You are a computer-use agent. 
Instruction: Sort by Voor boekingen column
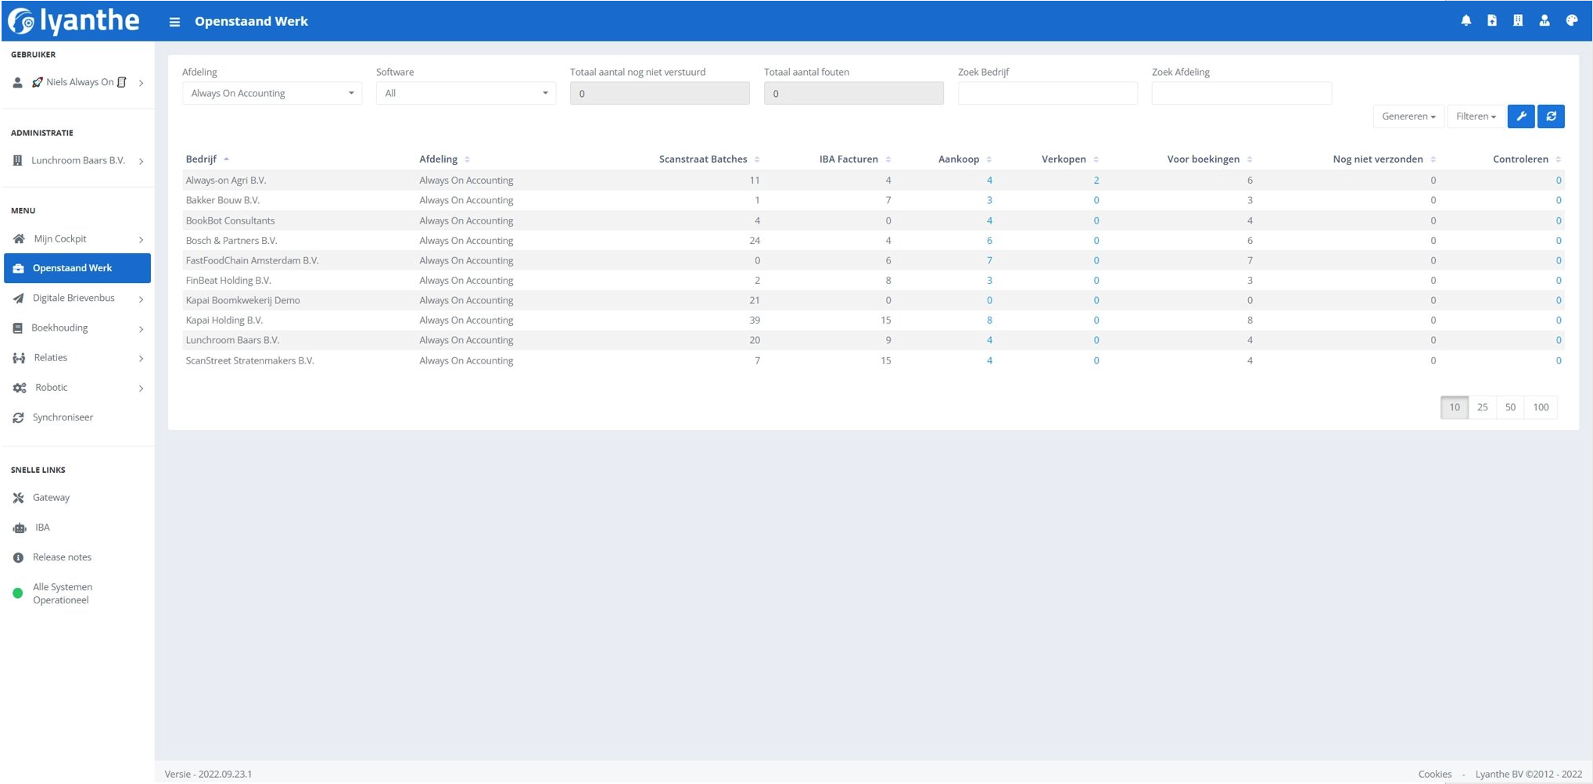1210,159
